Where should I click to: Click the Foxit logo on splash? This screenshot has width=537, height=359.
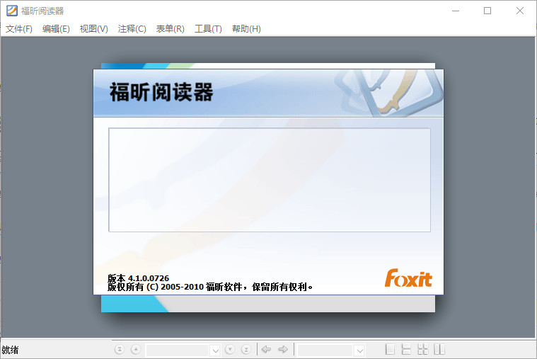point(408,278)
